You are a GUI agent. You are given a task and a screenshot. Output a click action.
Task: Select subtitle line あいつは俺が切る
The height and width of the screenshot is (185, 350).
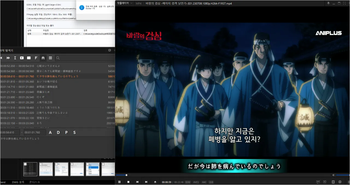57,82
